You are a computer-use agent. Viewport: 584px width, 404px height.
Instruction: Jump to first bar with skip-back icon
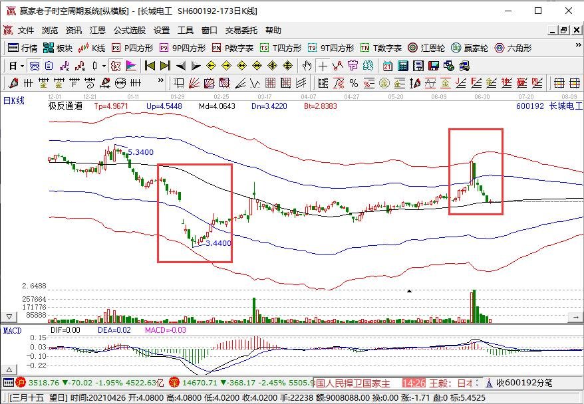tap(150, 66)
